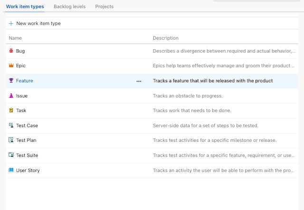Open the Feature work item type link
Screen dimensions: 304x210
[x=25, y=81]
